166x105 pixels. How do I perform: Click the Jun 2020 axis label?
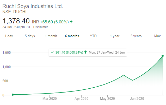tap(137, 99)
